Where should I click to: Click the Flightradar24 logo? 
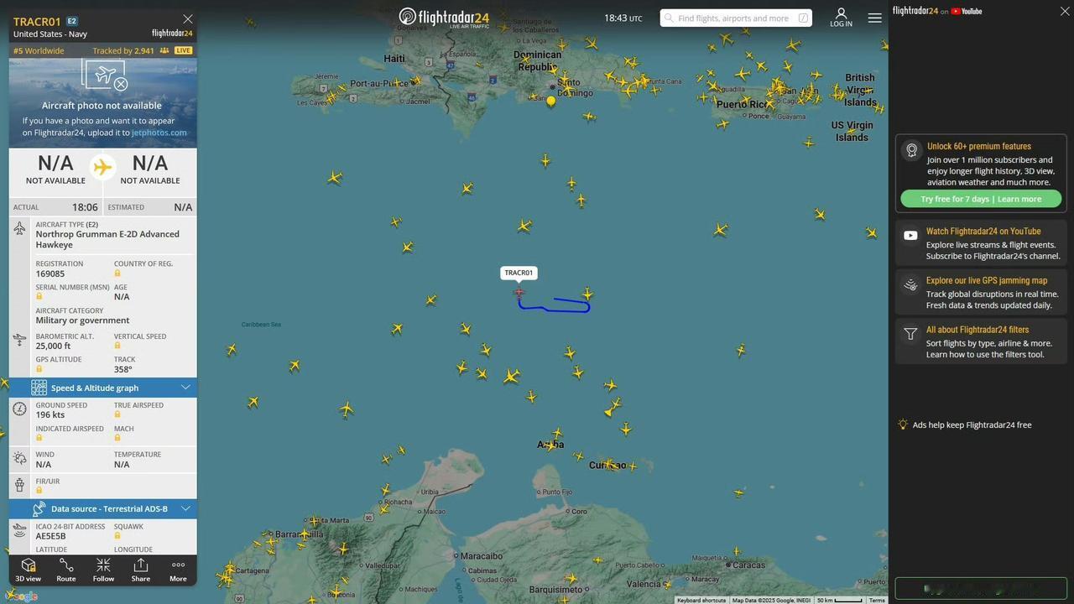444,18
